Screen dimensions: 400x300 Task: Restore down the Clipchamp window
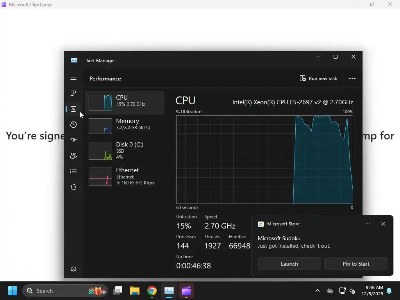pos(372,4)
